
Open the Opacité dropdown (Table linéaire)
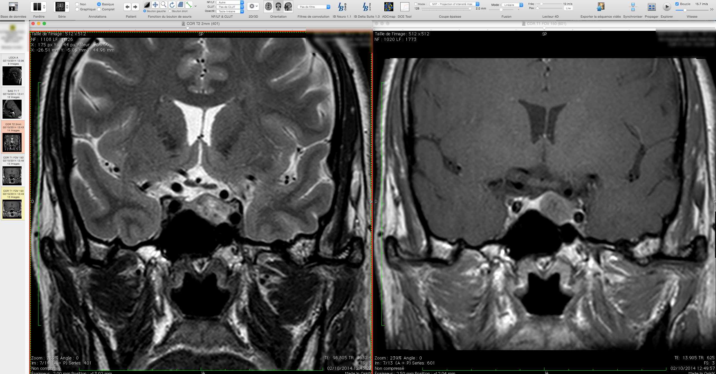point(230,11)
